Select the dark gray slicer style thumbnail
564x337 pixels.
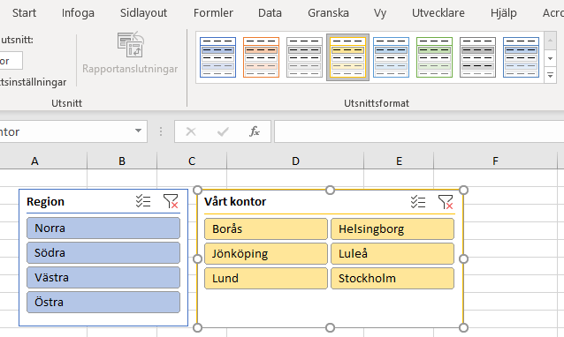tap(477, 57)
